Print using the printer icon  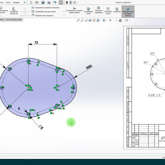coord(49,2)
